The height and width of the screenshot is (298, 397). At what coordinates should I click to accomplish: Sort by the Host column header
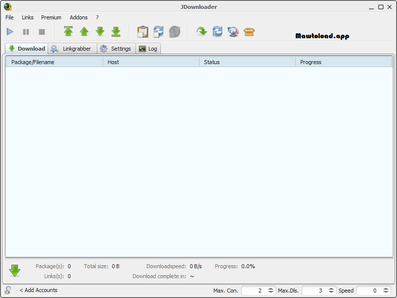pyautogui.click(x=151, y=62)
